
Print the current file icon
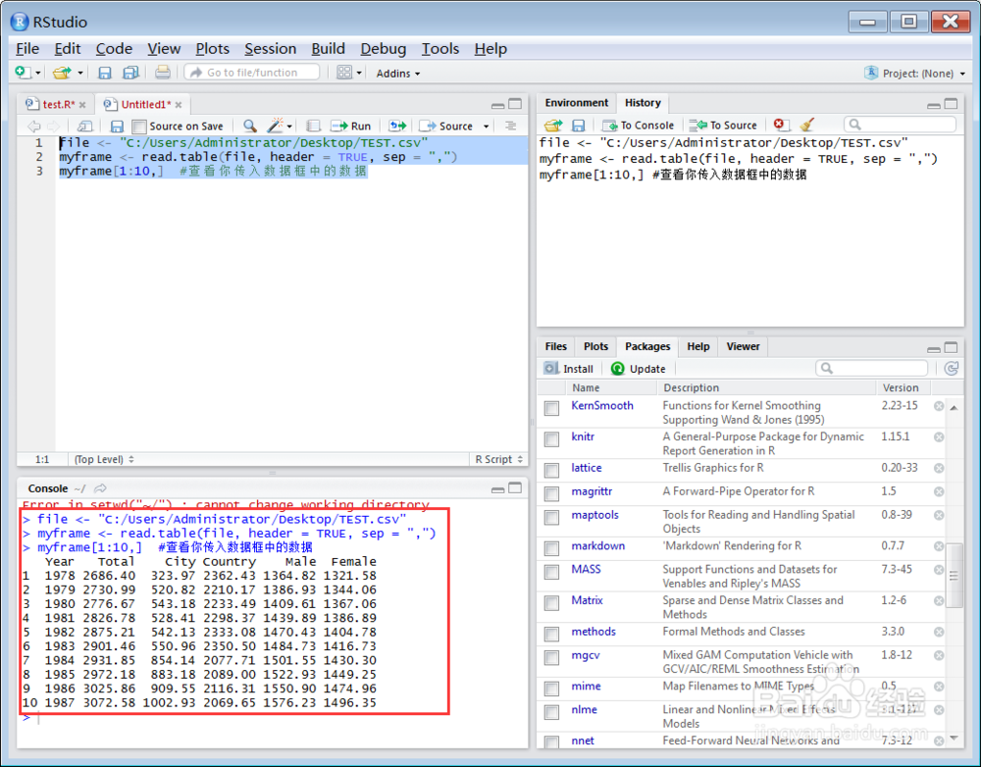(163, 73)
